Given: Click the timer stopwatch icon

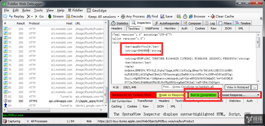Looking at the screenshot, I should point(185,16).
